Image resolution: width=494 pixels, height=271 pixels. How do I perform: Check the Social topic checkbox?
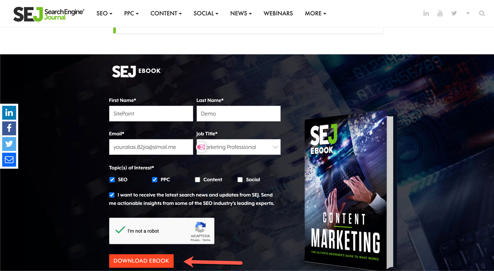coord(240,180)
